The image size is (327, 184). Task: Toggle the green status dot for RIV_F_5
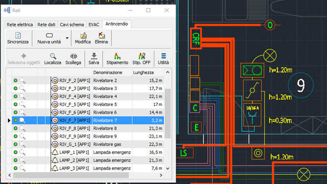[x=15, y=104]
